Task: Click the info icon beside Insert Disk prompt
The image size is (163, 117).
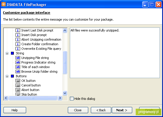Action: 18,35
